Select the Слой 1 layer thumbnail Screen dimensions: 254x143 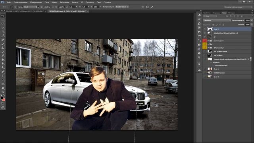[210, 69]
